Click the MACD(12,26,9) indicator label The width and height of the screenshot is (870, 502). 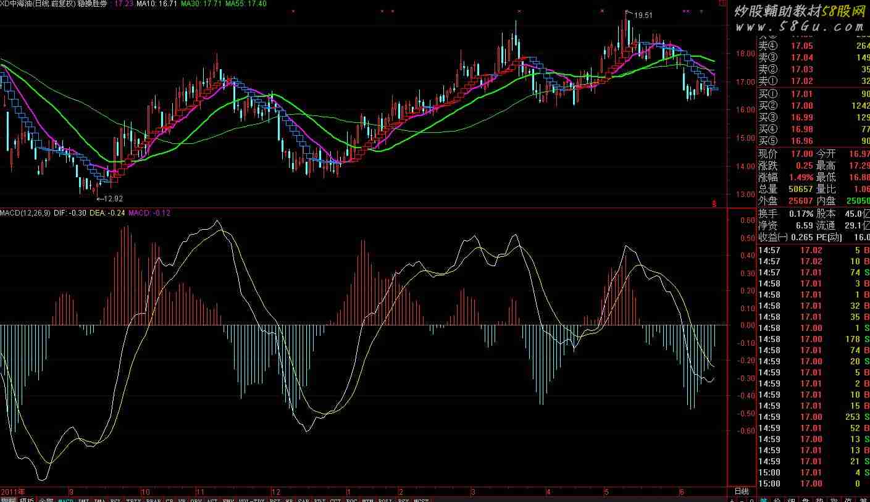coord(25,213)
